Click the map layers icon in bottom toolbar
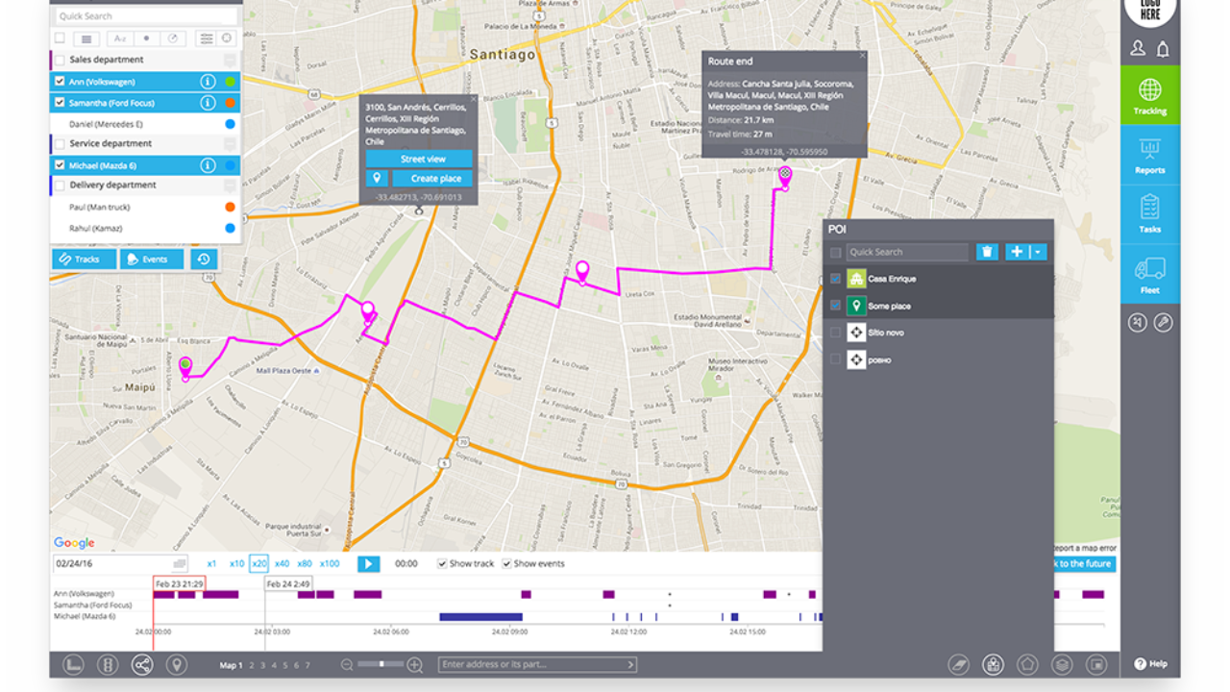Image resolution: width=1230 pixels, height=692 pixels. 1062,664
